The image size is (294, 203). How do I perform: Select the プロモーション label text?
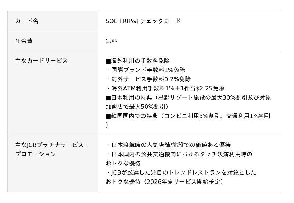(x=36, y=154)
